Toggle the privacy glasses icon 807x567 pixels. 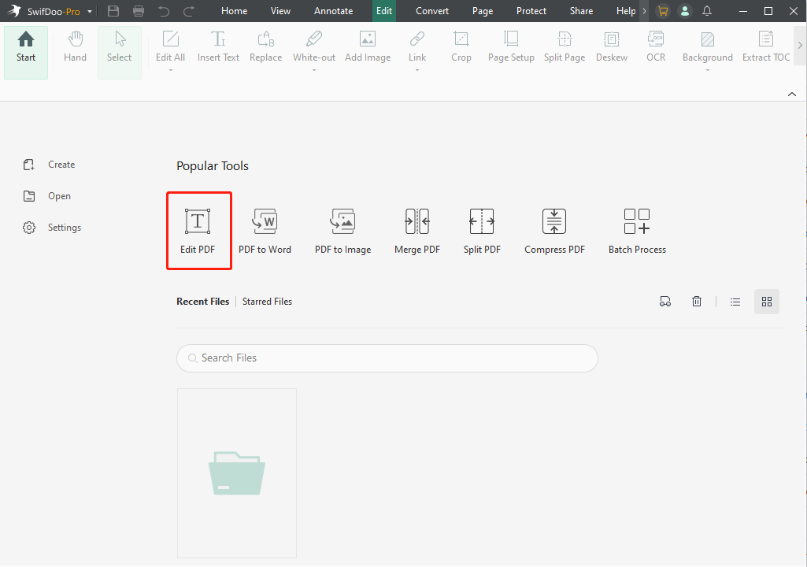coord(665,302)
